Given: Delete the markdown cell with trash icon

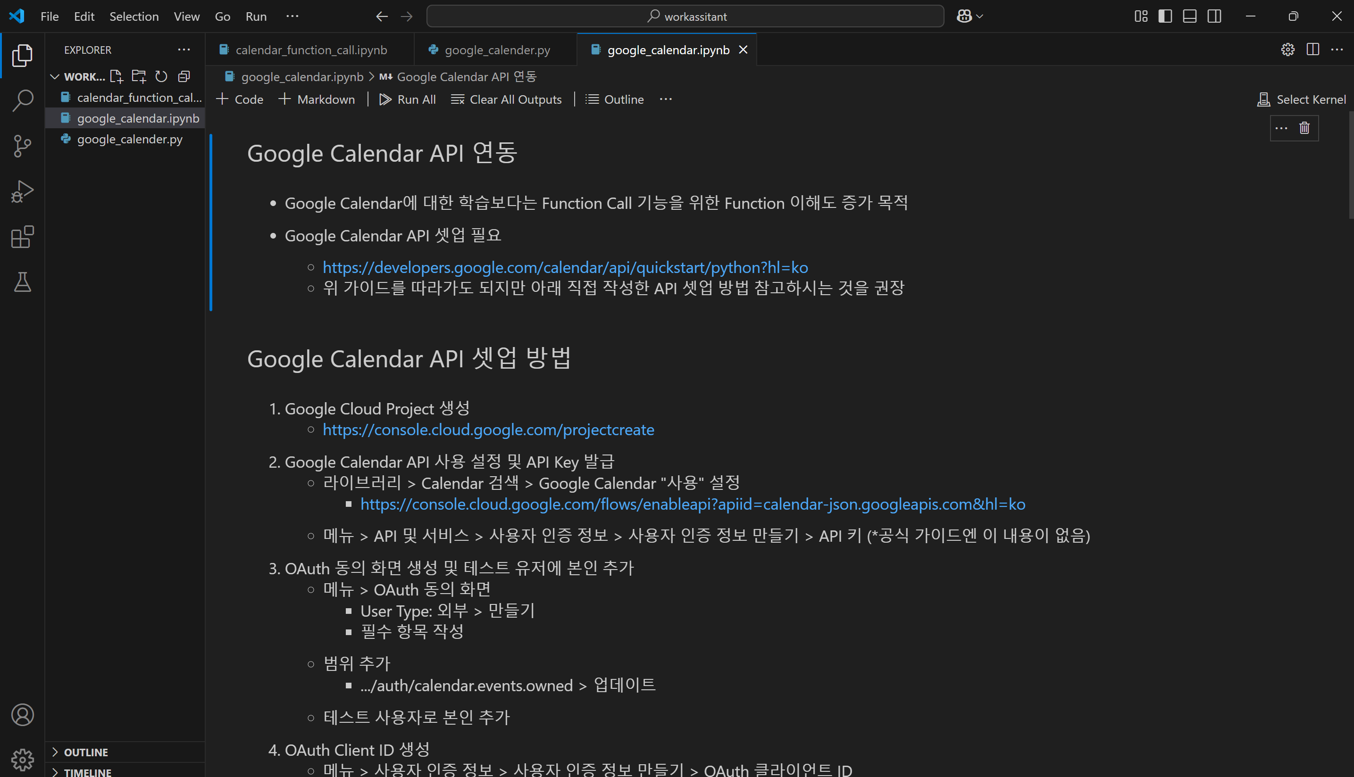Looking at the screenshot, I should tap(1305, 128).
